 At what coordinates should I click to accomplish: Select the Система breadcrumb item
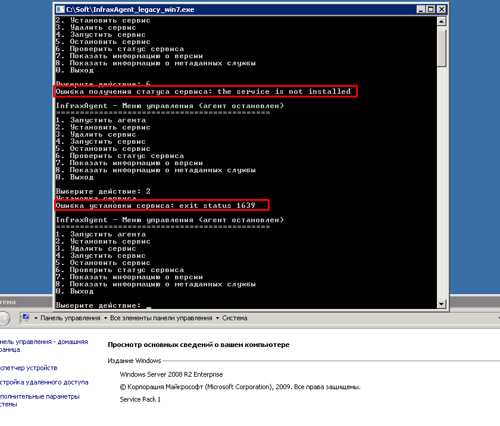[x=235, y=318]
